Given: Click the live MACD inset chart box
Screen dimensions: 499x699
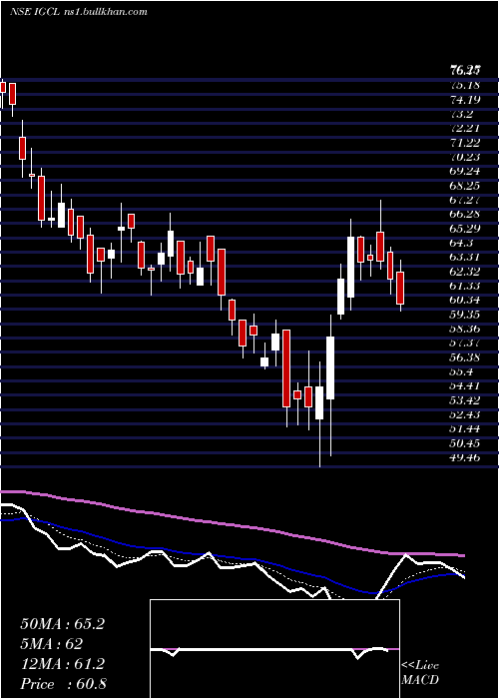Looking at the screenshot, I should [x=274, y=649].
